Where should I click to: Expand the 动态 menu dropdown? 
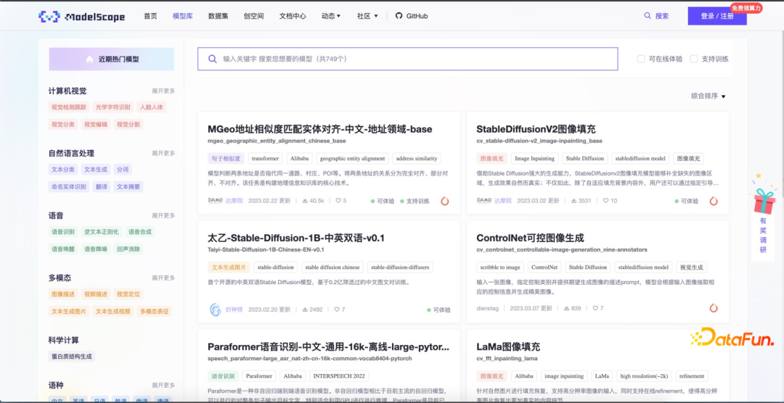(x=331, y=16)
